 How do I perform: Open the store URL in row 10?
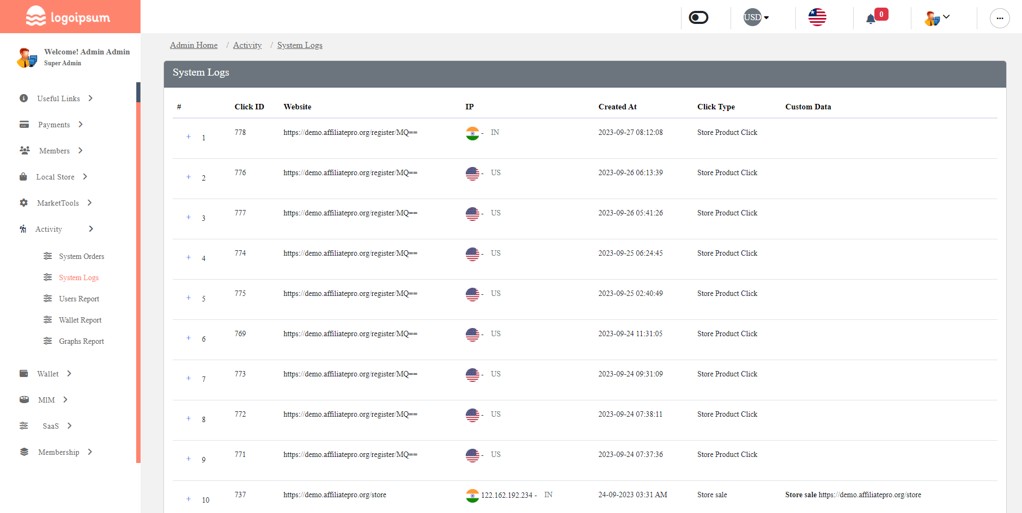[334, 495]
